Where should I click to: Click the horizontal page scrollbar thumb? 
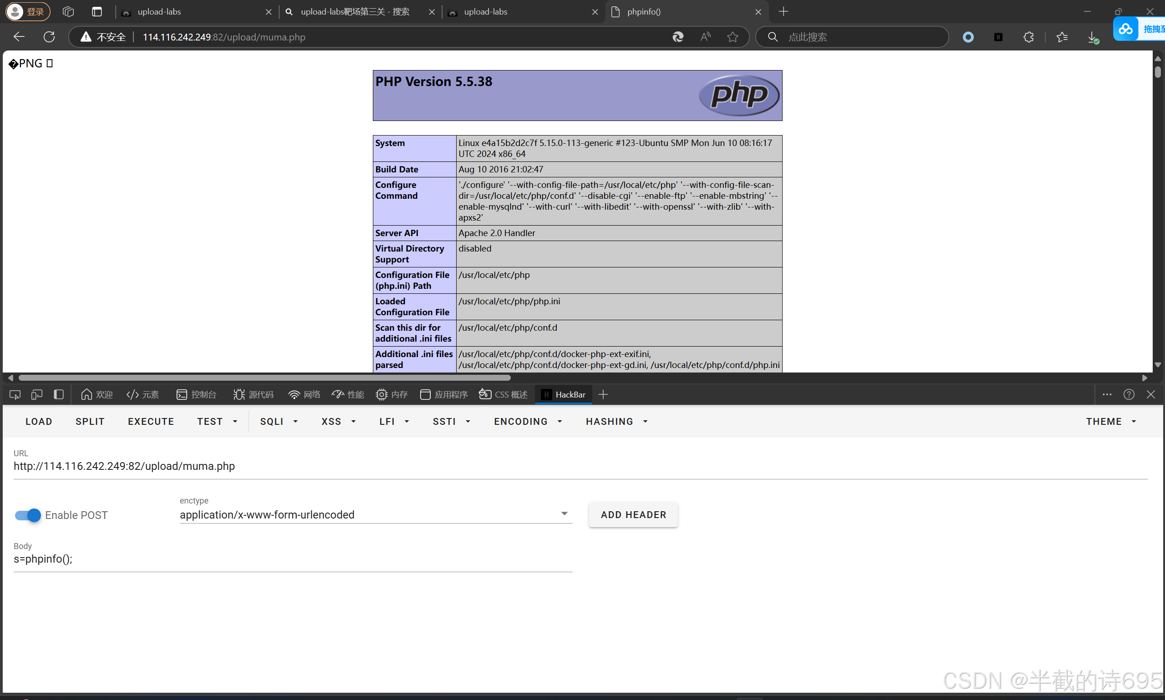[x=265, y=378]
